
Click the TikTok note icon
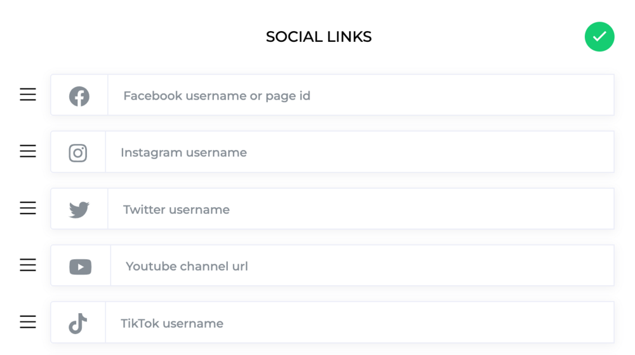(77, 323)
